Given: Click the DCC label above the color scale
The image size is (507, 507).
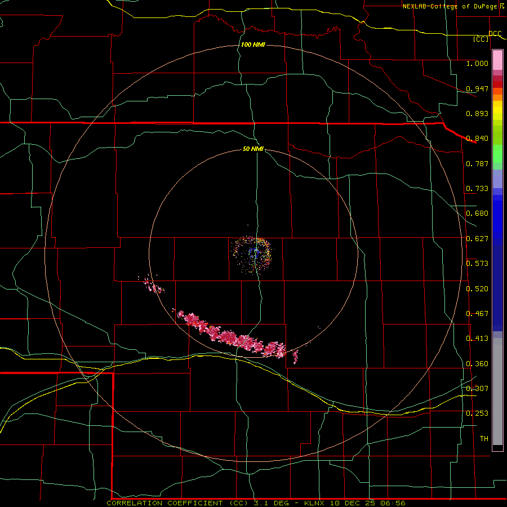Looking at the screenshot, I should coord(495,34).
